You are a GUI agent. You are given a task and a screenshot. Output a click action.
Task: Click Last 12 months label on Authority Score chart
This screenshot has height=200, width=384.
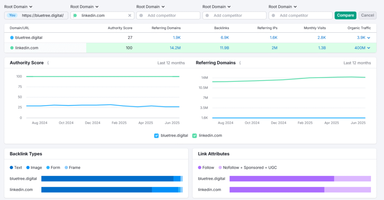tap(171, 63)
